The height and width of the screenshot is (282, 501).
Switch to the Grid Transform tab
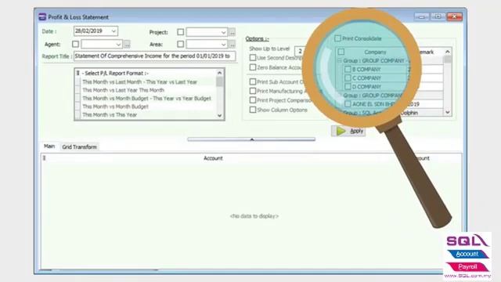click(x=79, y=146)
